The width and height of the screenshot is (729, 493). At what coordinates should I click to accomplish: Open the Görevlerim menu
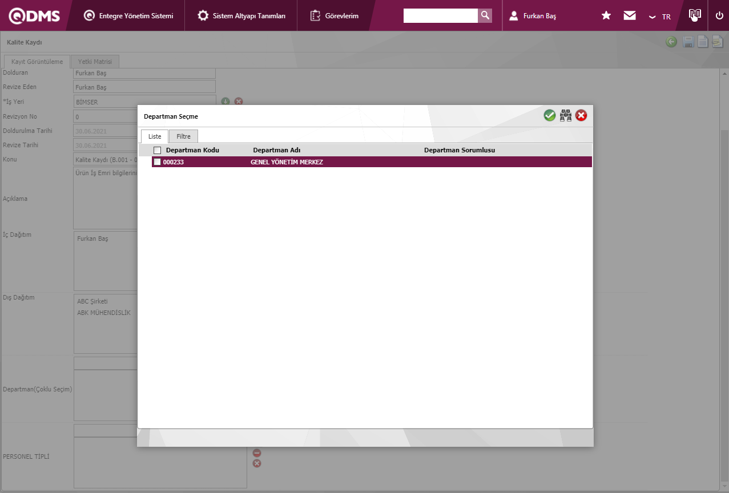335,15
